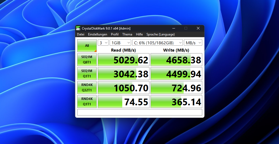Start all benchmarks with the All button
The height and width of the screenshot is (144, 279).
point(87,46)
